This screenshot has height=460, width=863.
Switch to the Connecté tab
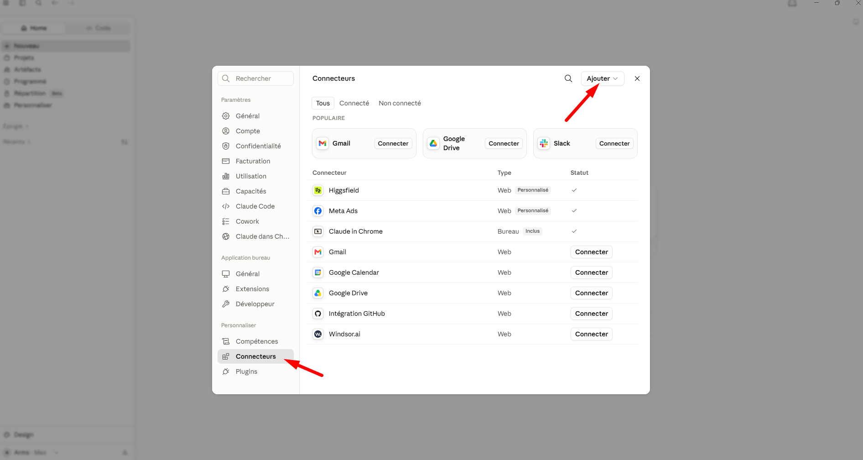[354, 103]
